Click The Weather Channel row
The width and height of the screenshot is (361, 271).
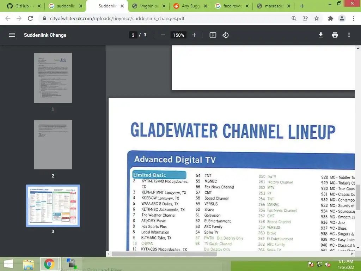tap(154, 215)
